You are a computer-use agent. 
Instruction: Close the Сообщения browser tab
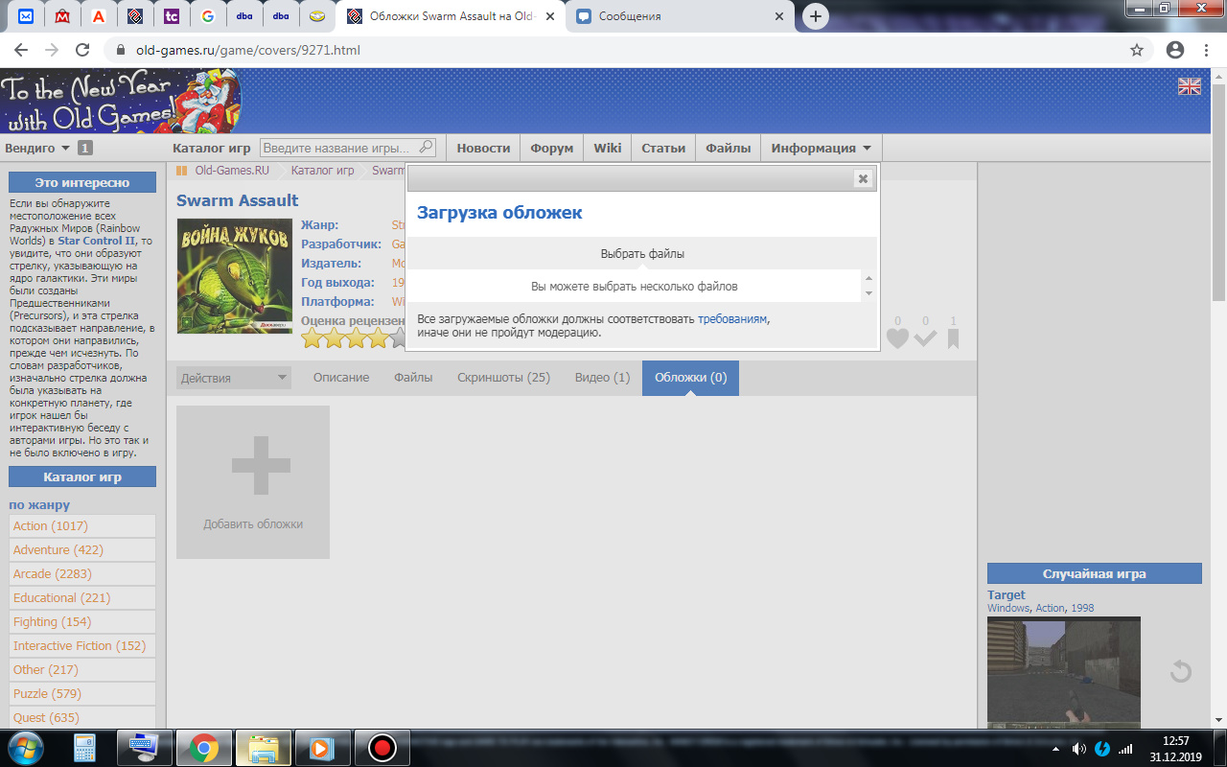[779, 16]
